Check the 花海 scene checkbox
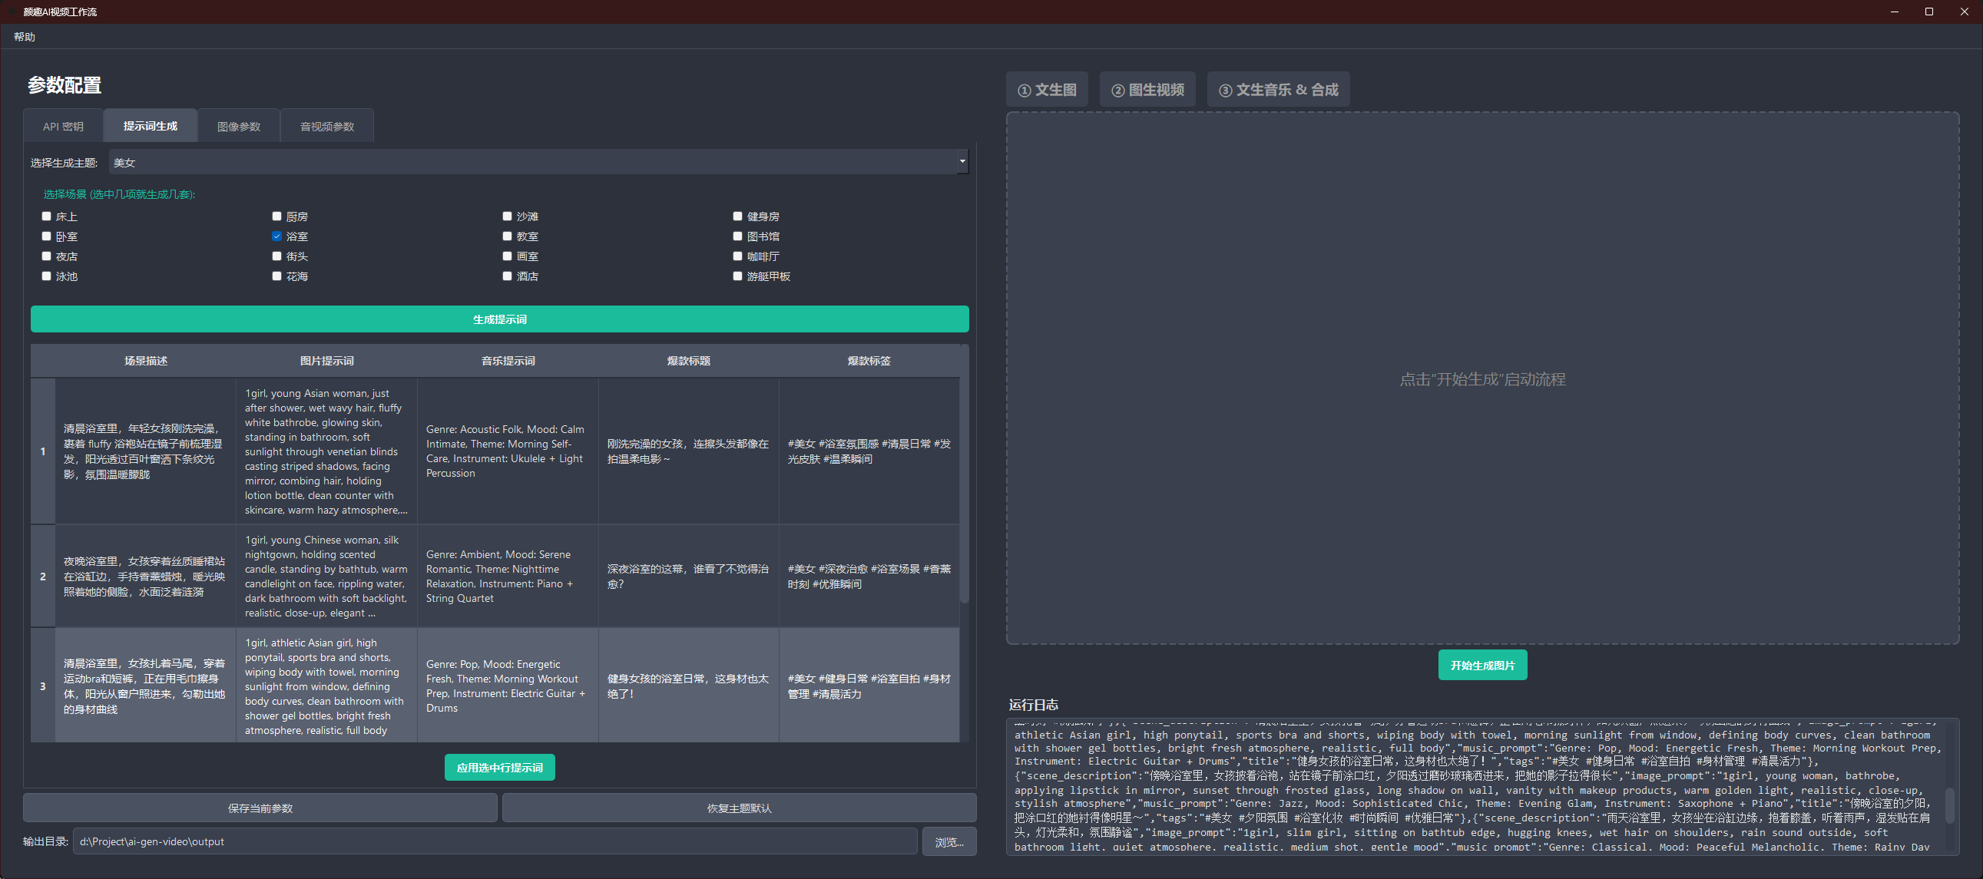 [x=277, y=276]
